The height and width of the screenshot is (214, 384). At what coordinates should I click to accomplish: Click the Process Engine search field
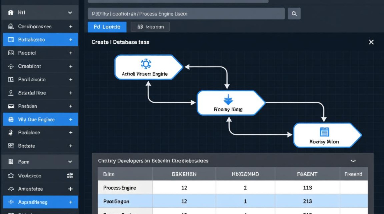pyautogui.click(x=186, y=14)
